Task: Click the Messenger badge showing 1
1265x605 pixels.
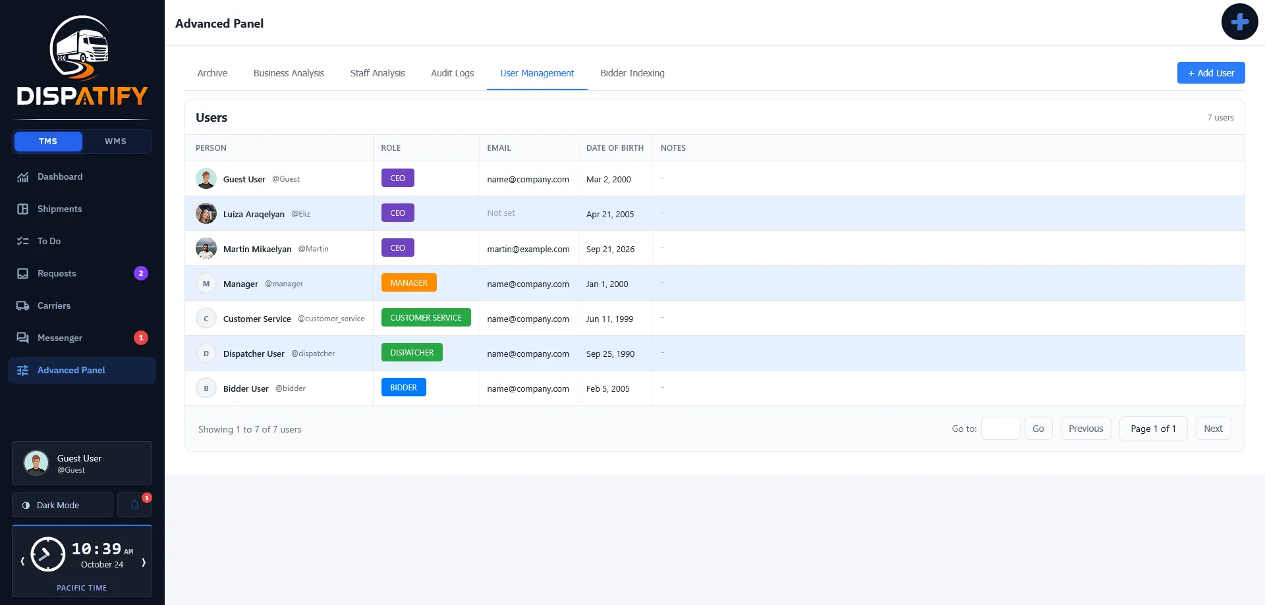Action: (x=141, y=338)
